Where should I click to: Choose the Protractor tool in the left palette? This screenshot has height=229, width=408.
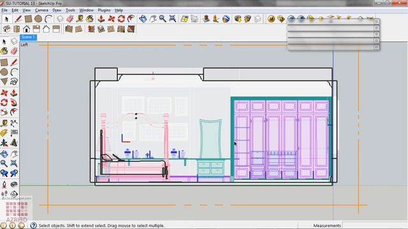(4, 133)
